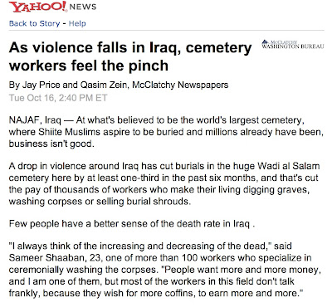Click the headline's second line 'workers feel the pinch'
The width and height of the screenshot is (332, 307).
pyautogui.click(x=89, y=66)
